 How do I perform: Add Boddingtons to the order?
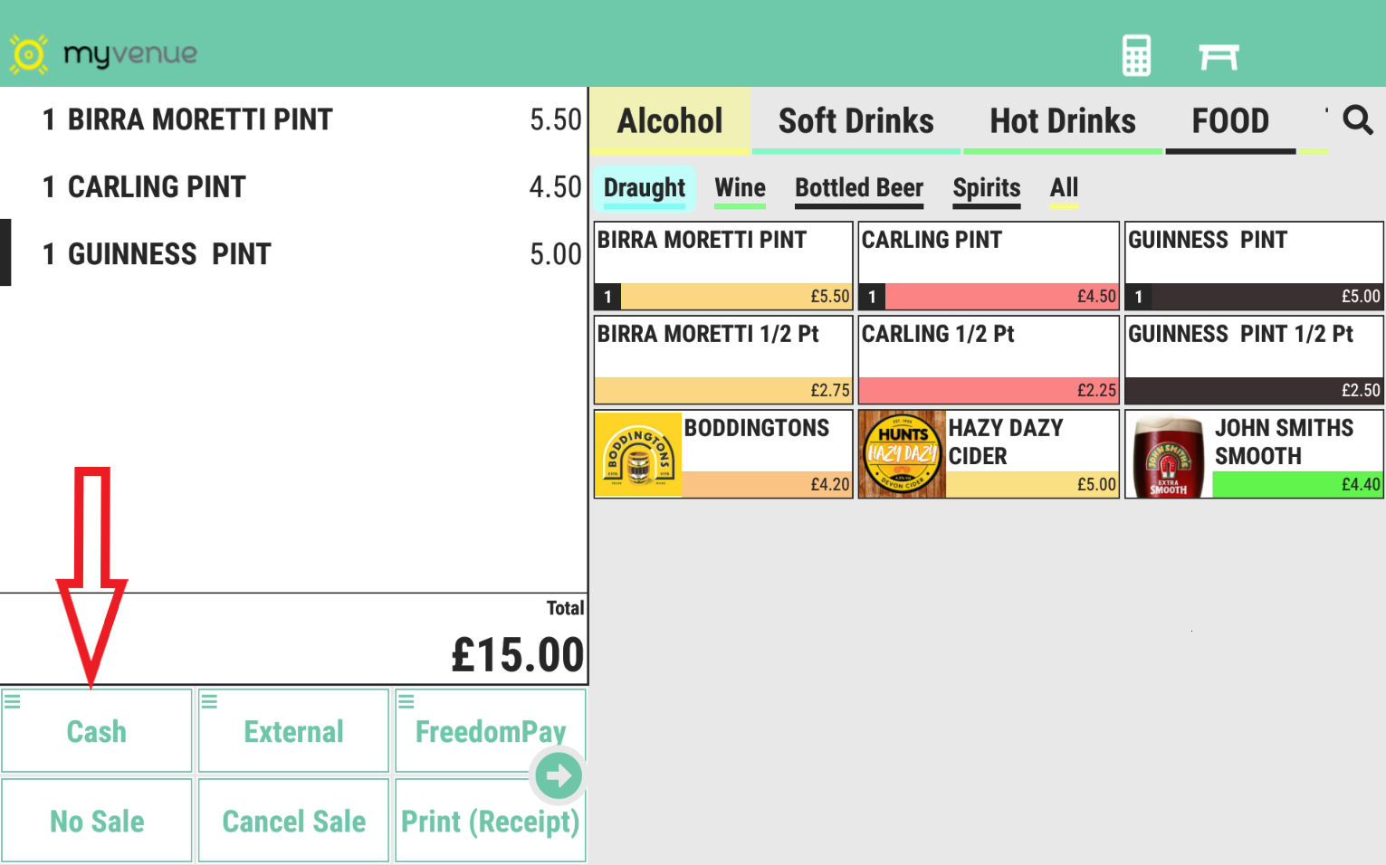click(722, 452)
